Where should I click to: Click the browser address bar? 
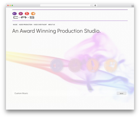click(x=66, y=5)
